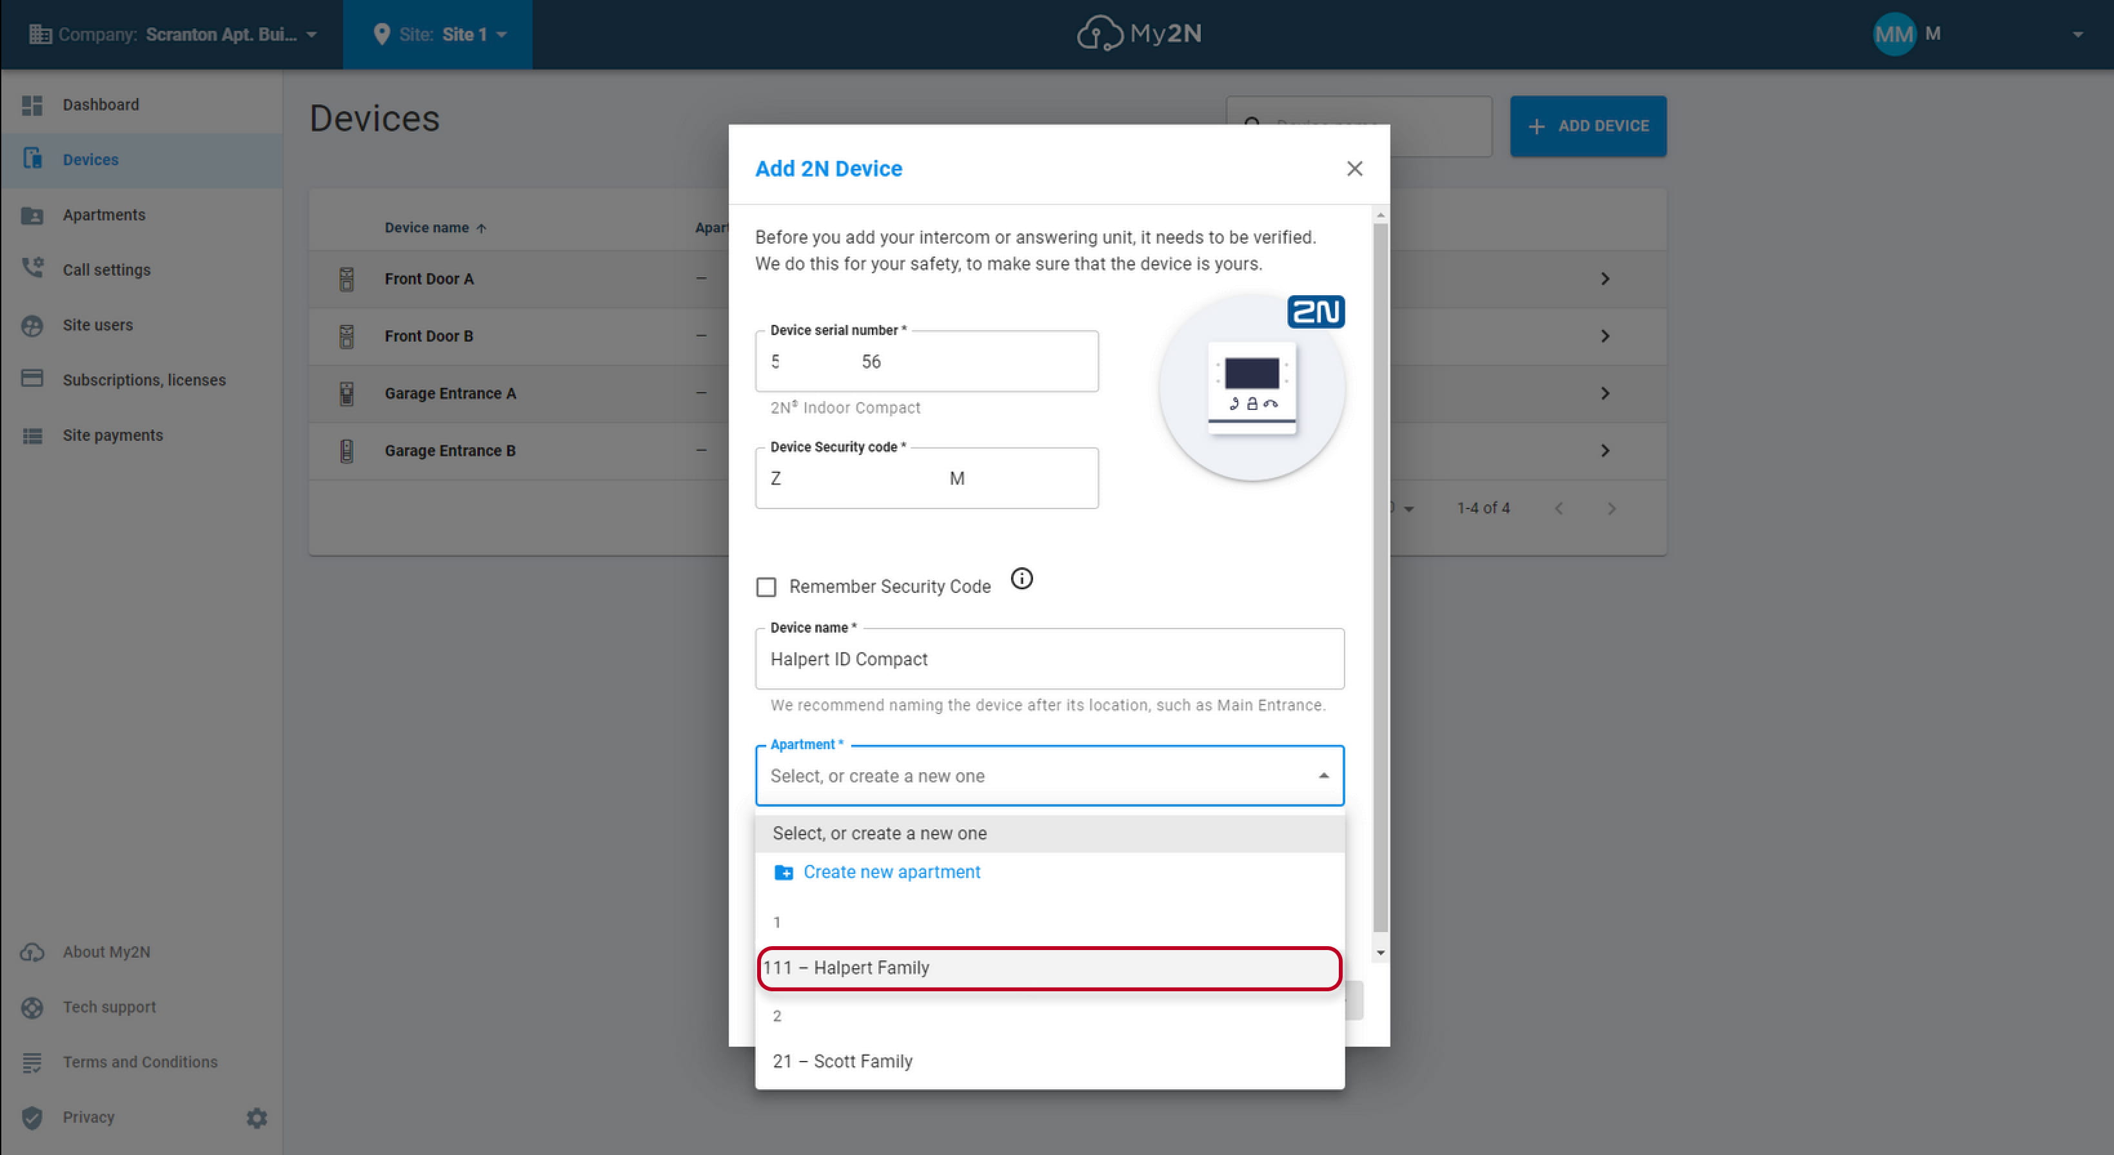Image resolution: width=2114 pixels, height=1155 pixels.
Task: Click the dialog scrollbar down arrow
Action: pos(1381,953)
